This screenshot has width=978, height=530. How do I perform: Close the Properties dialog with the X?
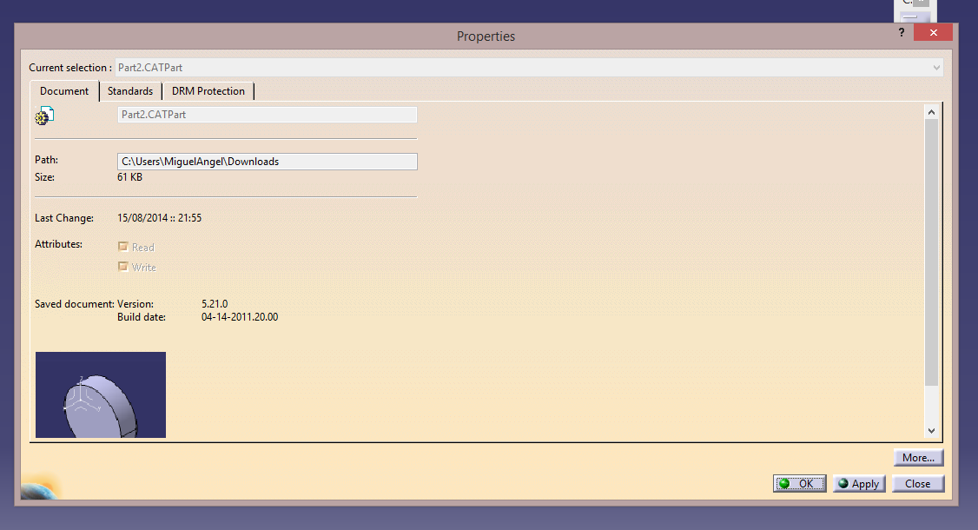click(934, 33)
